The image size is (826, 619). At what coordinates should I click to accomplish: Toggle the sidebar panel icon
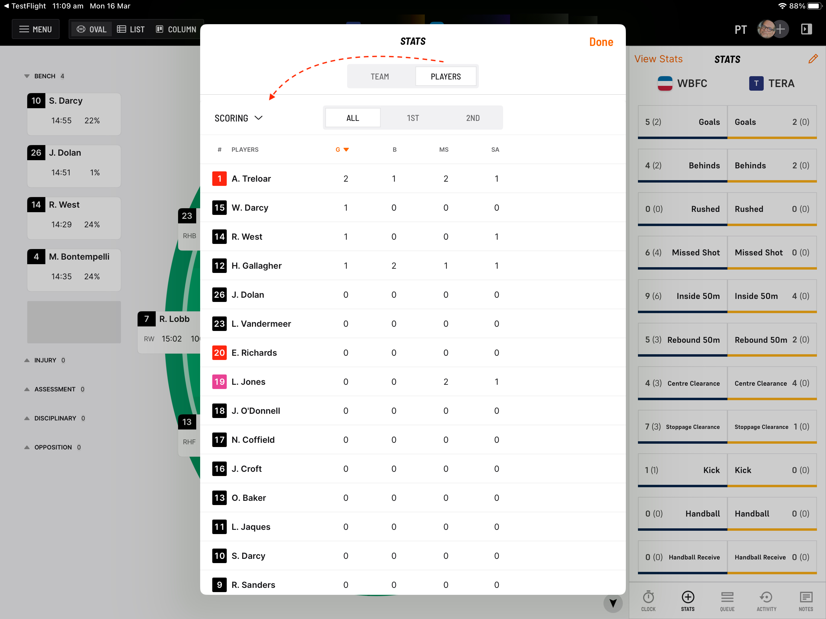pyautogui.click(x=806, y=29)
